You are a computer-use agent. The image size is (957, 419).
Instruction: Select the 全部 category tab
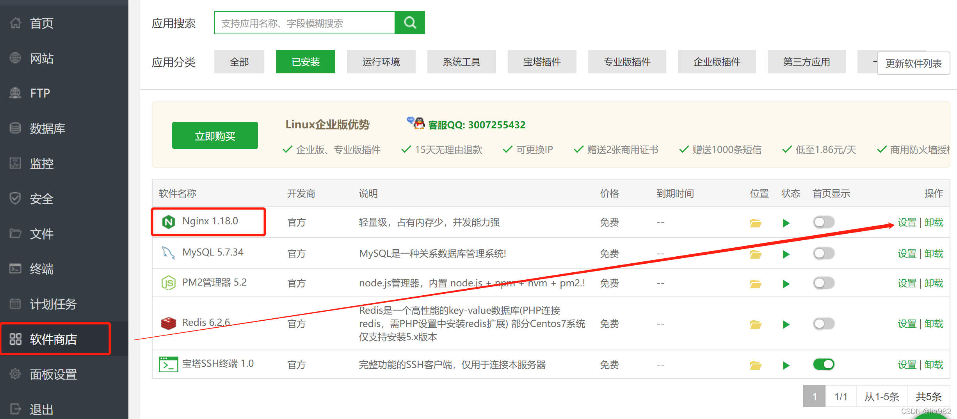click(239, 62)
